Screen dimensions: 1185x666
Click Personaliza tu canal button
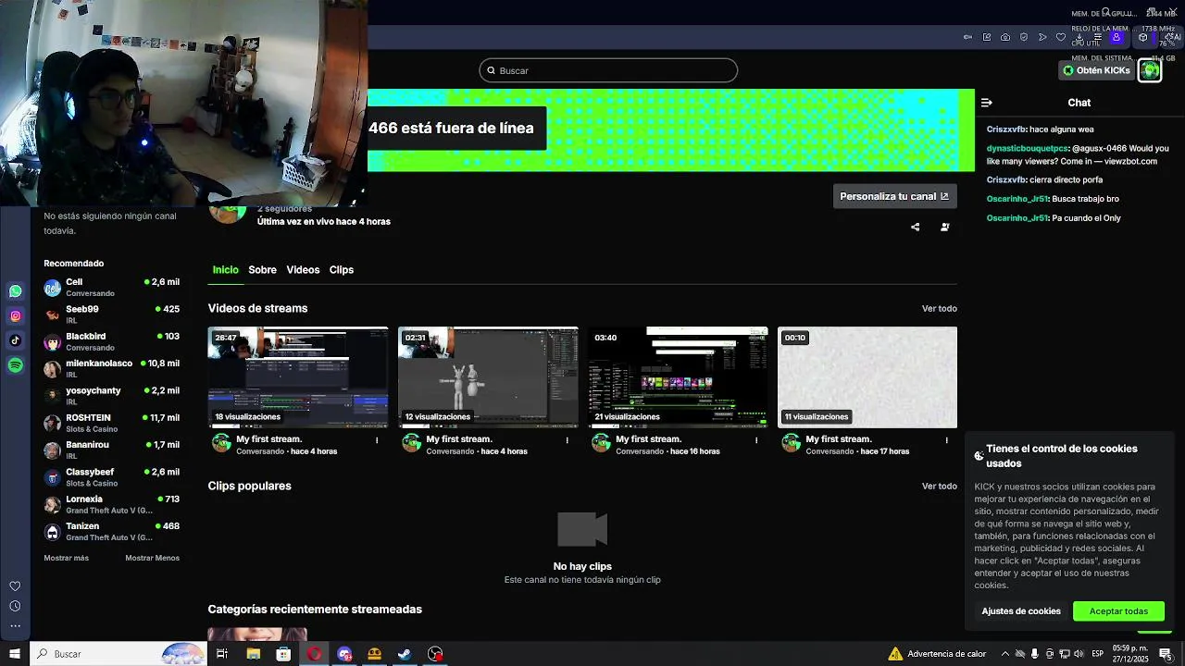[894, 196]
